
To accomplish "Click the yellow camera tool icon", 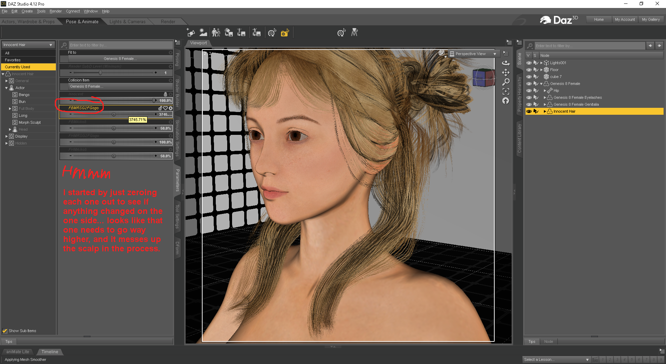I will pyautogui.click(x=285, y=33).
